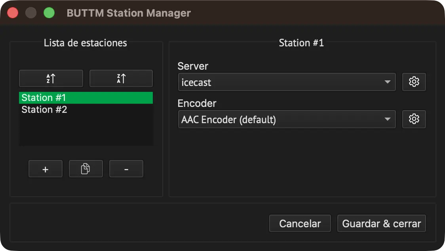Image resolution: width=445 pixels, height=251 pixels.
Task: Click Guardar & cerrar button
Action: [x=381, y=223]
